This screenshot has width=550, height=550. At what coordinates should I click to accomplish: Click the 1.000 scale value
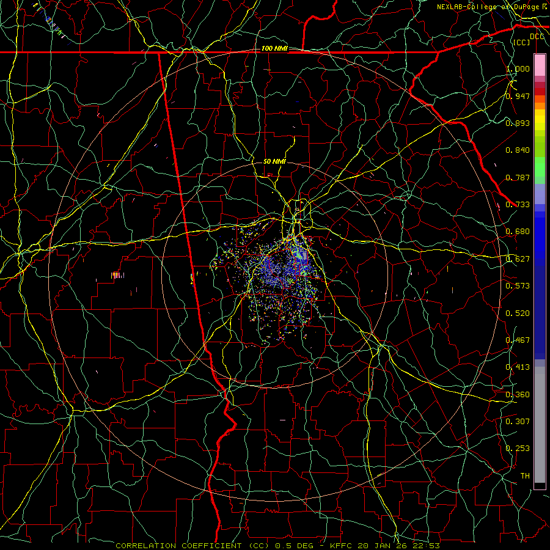point(518,68)
